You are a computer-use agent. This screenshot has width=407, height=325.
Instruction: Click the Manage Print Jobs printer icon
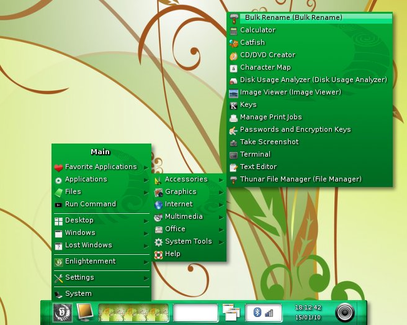pos(234,118)
